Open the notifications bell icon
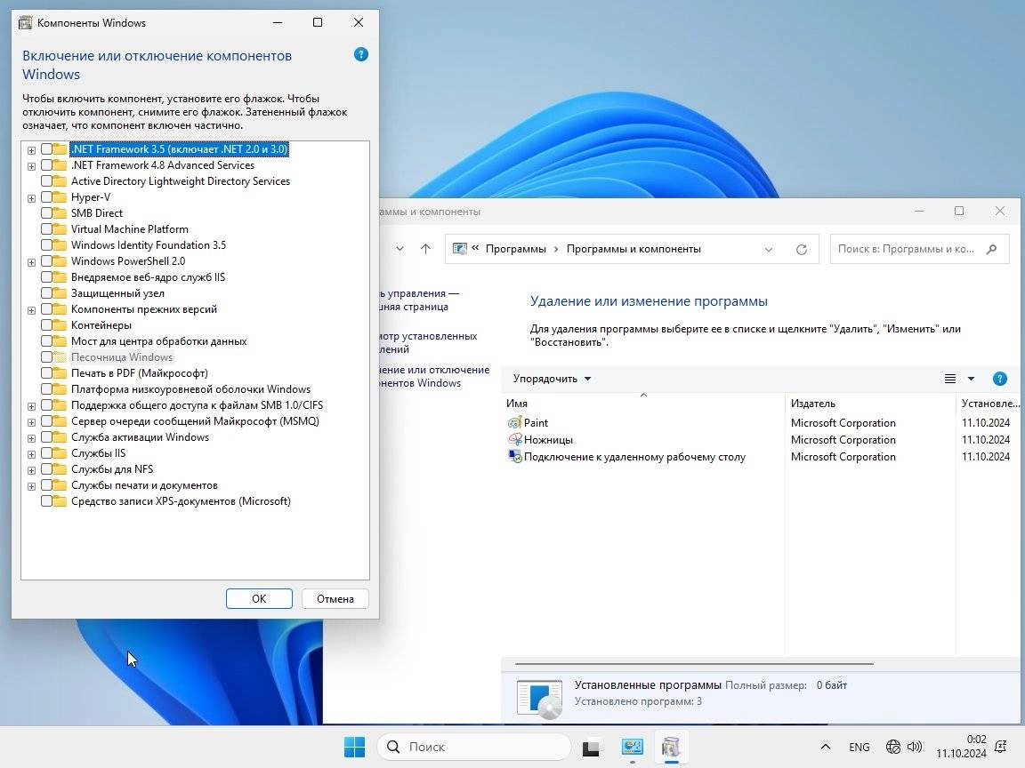The height and width of the screenshot is (768, 1025). [1000, 747]
